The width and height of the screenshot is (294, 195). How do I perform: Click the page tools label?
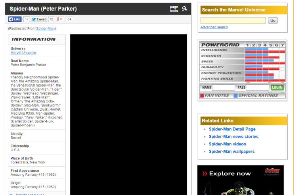pyautogui.click(x=174, y=9)
